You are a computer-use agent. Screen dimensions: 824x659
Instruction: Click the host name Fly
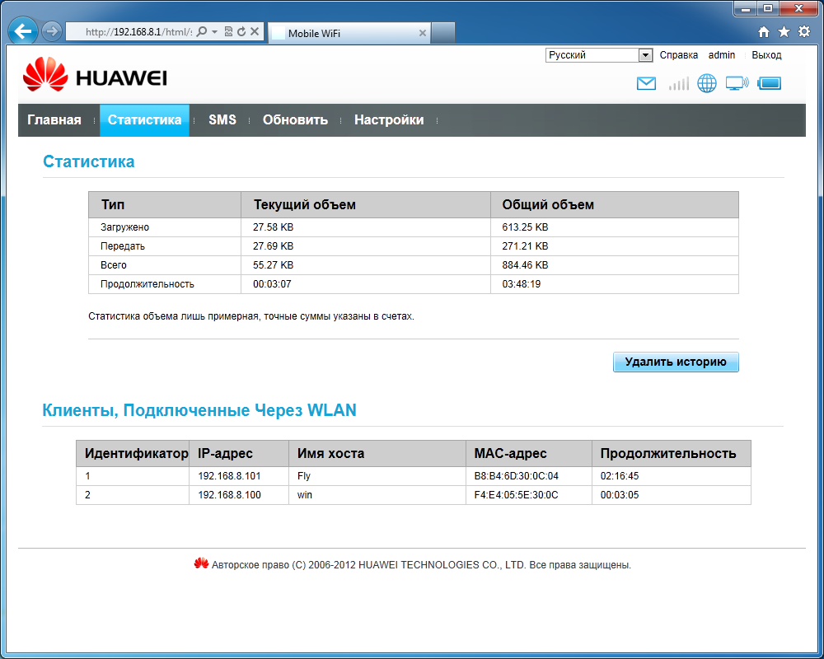304,476
